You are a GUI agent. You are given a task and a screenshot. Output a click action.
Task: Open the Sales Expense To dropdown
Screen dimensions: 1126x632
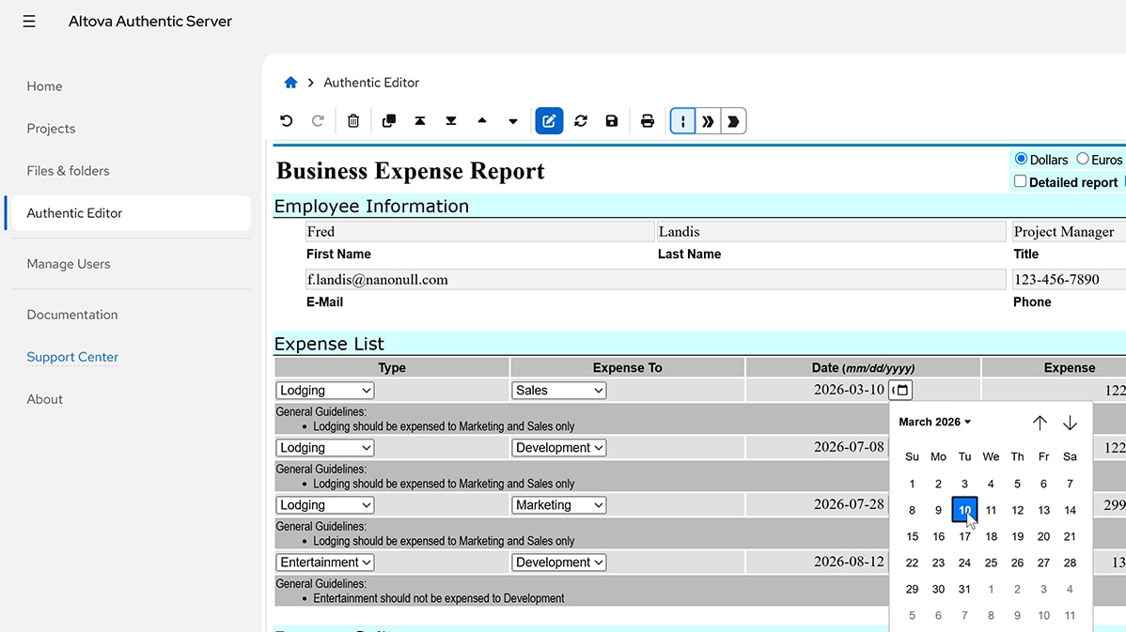(558, 391)
